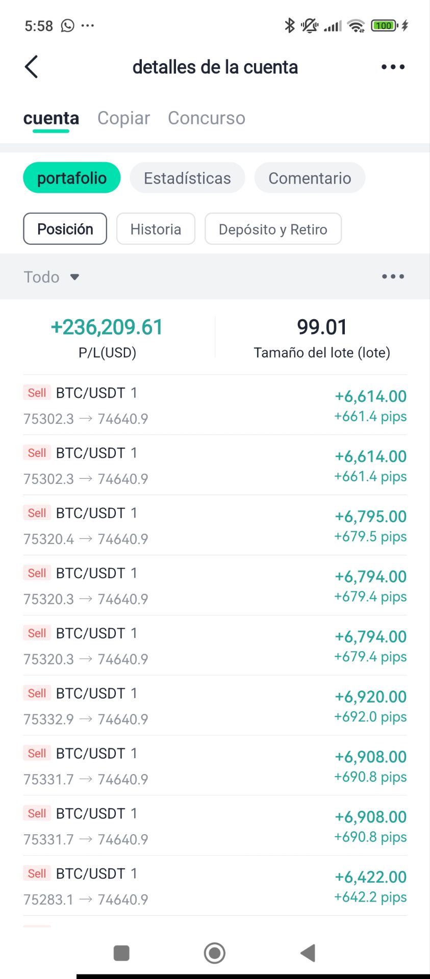
Task: Tap the back arrow icon
Action: click(x=32, y=67)
